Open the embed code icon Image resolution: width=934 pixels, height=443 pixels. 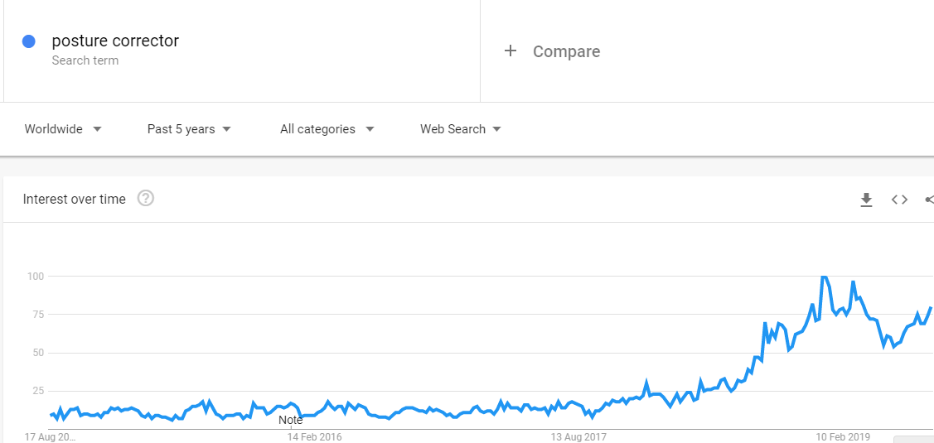click(x=899, y=200)
